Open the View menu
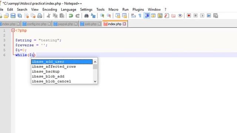 pos(35,10)
